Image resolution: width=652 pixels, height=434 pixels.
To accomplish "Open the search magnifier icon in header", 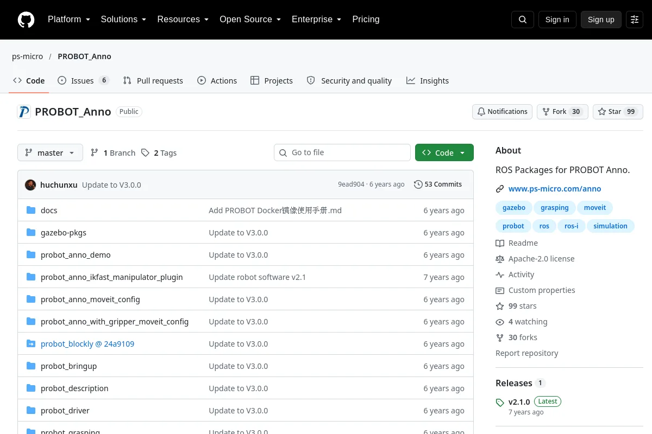I will click(523, 20).
